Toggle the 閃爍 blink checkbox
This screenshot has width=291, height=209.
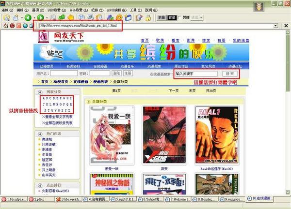point(179,17)
